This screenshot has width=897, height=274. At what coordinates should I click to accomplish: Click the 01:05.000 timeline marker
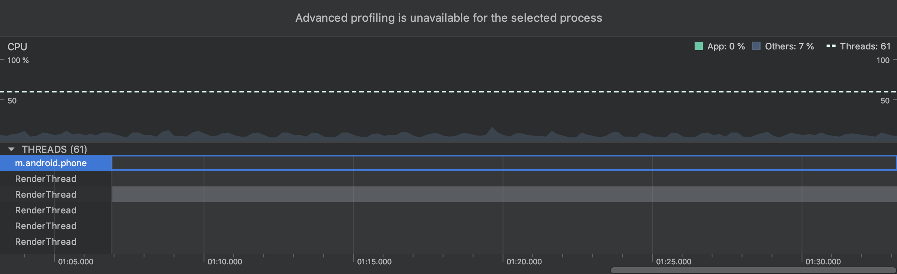[x=76, y=262]
